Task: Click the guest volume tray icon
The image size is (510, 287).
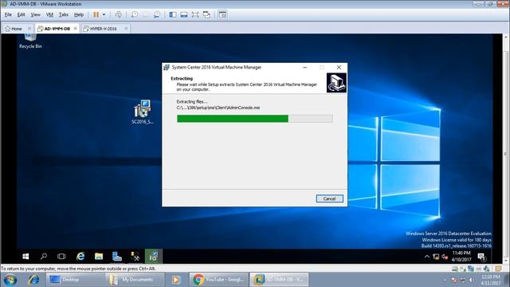Action: coord(445,257)
